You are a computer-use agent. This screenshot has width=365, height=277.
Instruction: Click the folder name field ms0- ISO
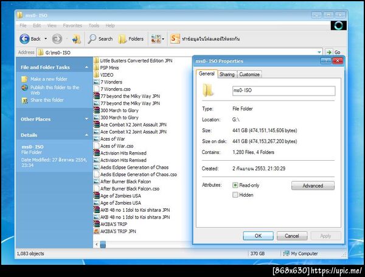click(x=283, y=91)
